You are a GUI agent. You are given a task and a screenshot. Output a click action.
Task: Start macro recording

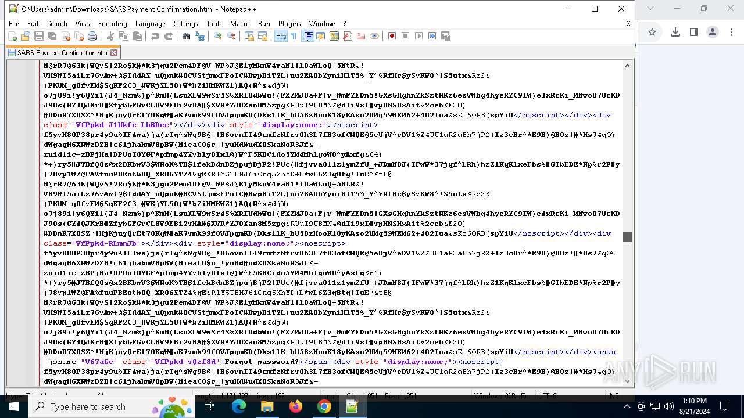pyautogui.click(x=392, y=36)
